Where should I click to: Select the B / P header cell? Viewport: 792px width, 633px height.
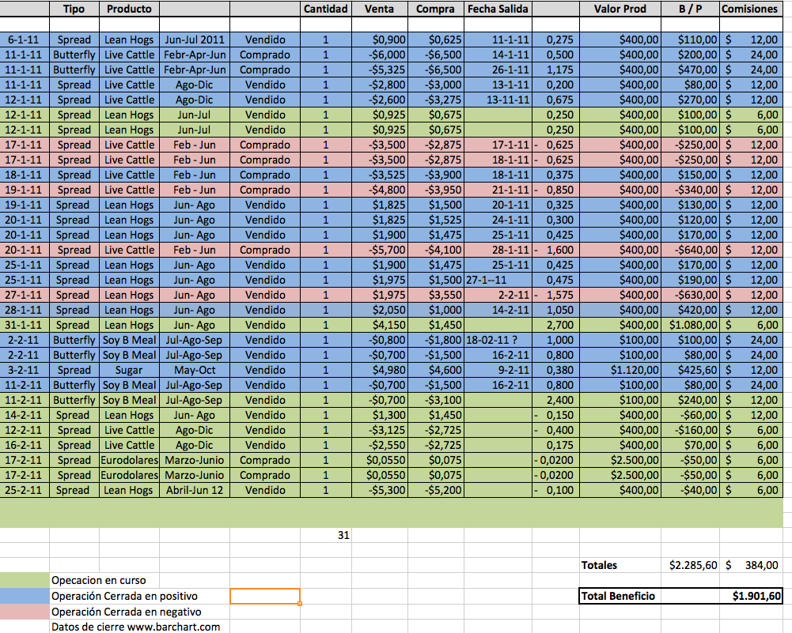[690, 9]
